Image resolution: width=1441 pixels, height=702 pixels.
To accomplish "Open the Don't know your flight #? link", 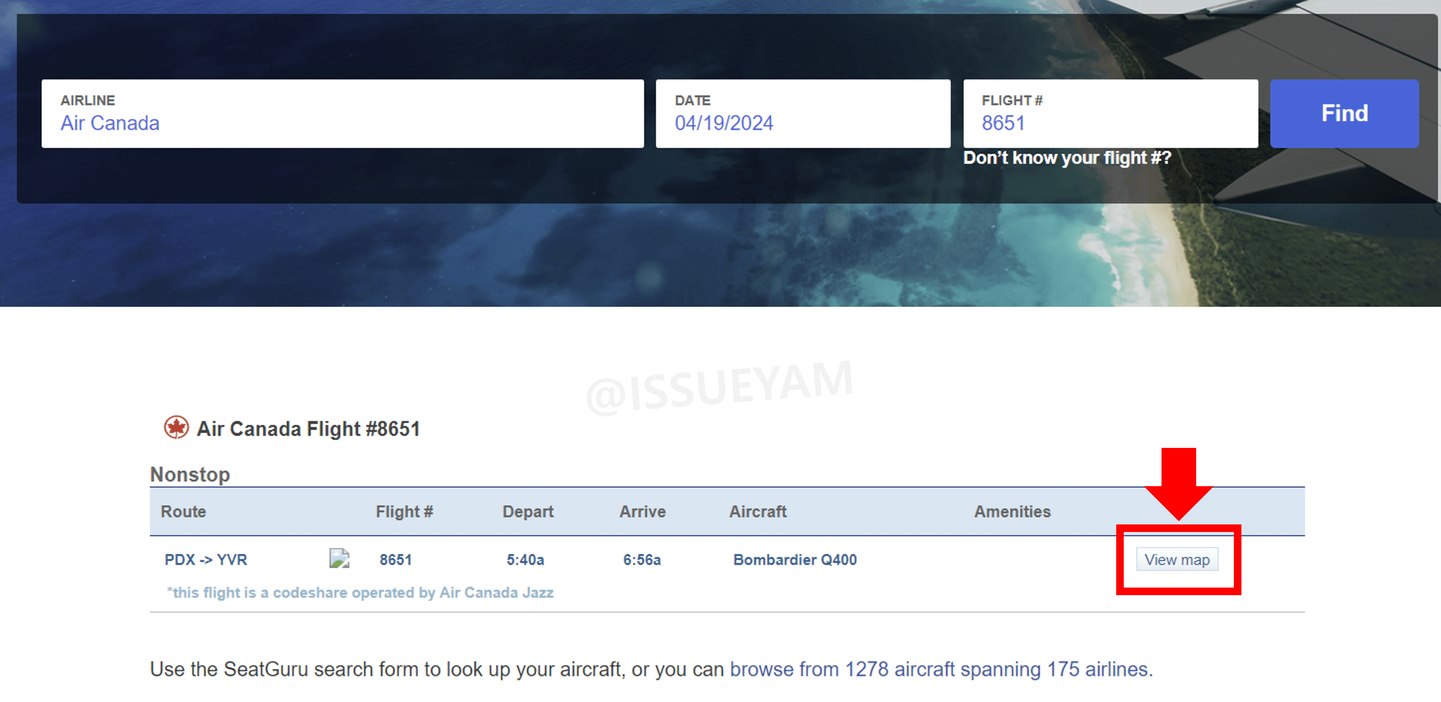I will pyautogui.click(x=1067, y=158).
